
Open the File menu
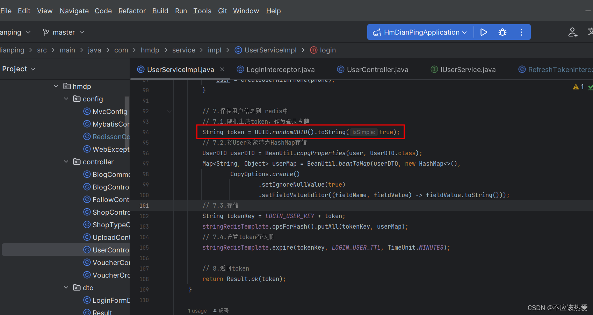click(x=6, y=11)
